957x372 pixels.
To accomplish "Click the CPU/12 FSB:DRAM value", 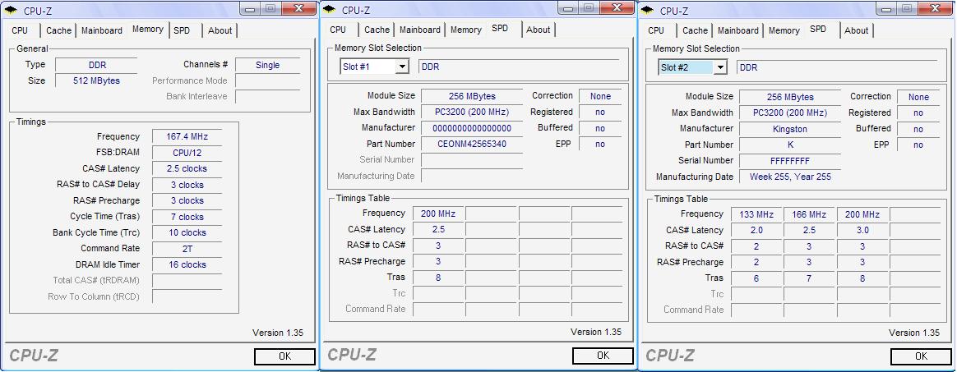I will coord(187,153).
